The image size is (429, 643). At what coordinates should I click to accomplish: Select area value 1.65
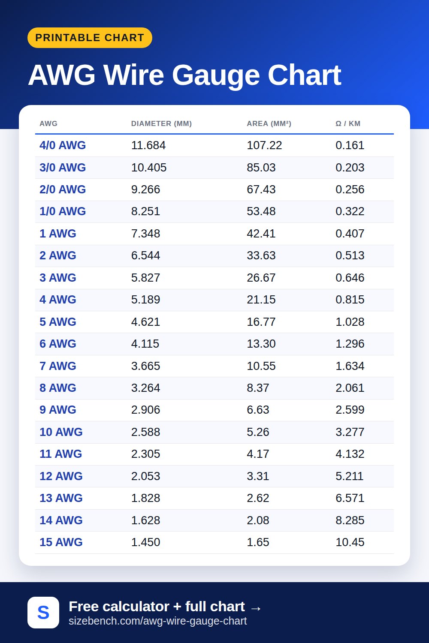[x=258, y=542]
